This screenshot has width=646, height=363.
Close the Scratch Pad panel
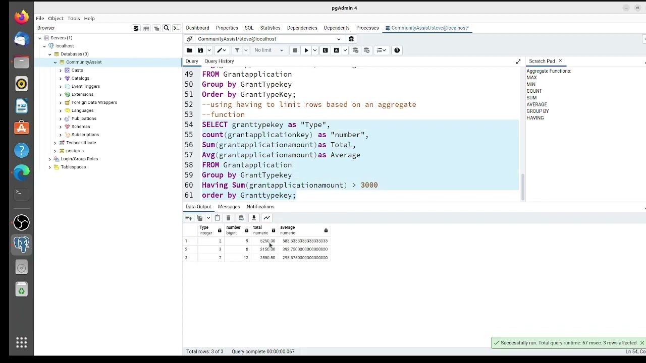point(560,61)
